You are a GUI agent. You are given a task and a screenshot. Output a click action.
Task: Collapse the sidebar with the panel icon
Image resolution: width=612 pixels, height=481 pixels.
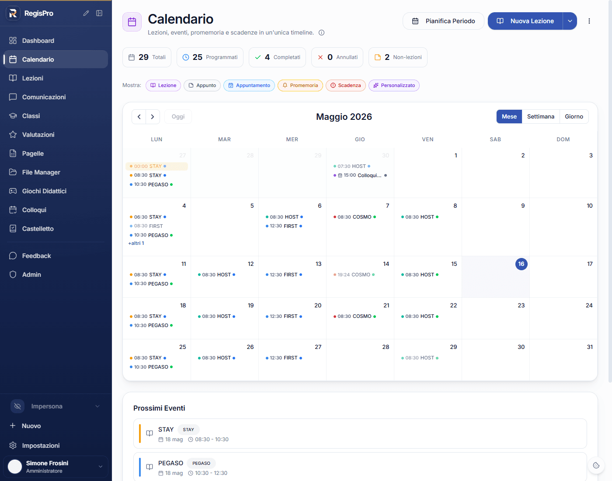pos(99,13)
